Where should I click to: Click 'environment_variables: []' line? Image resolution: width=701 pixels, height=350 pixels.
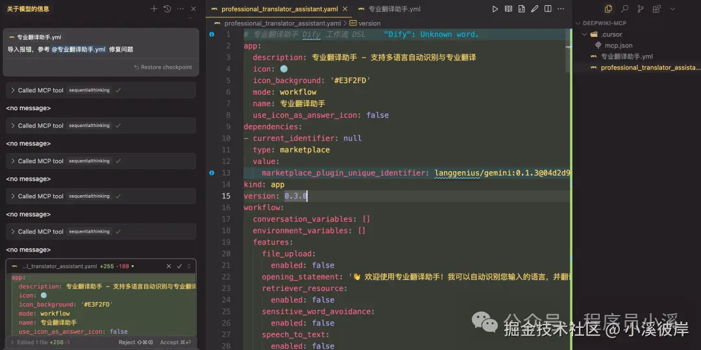click(x=309, y=231)
